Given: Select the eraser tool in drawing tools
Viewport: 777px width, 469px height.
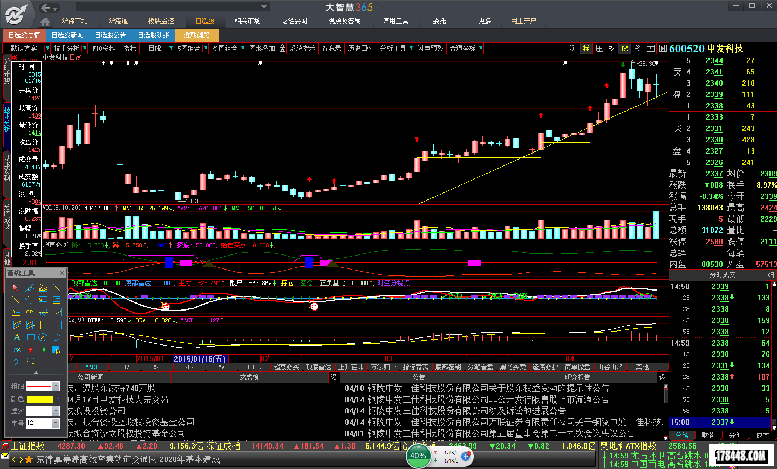Looking at the screenshot, I should [16, 362].
